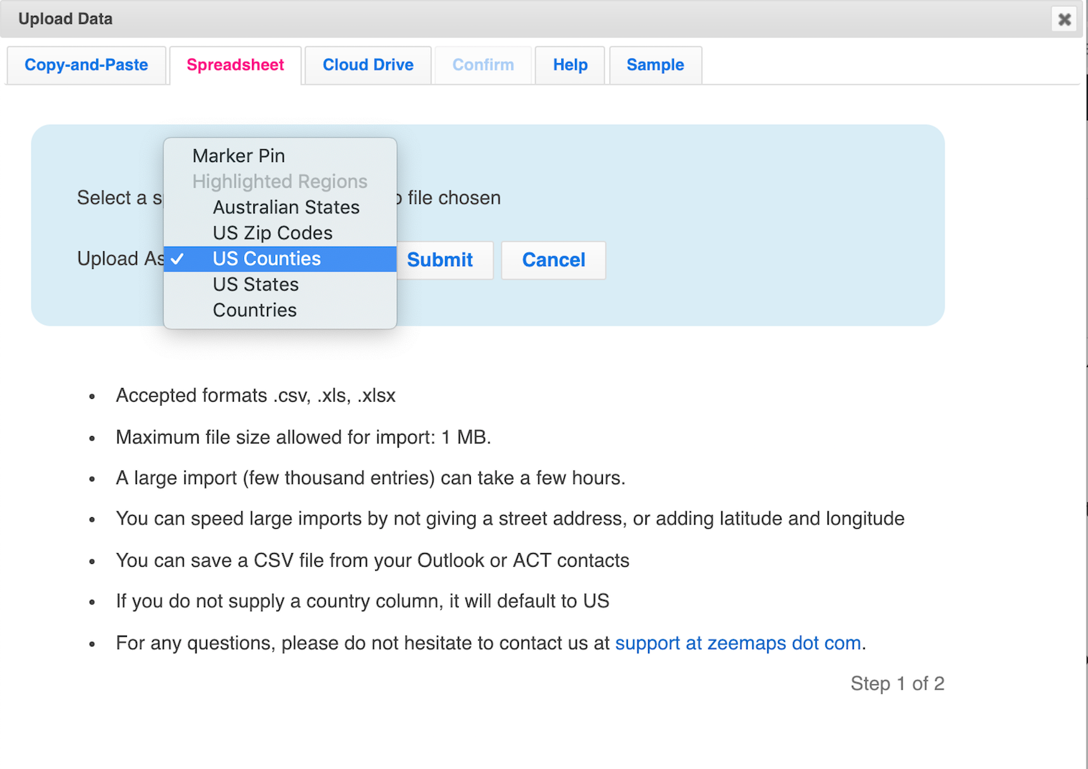The height and width of the screenshot is (769, 1088).
Task: Click the Upload Data title bar
Action: (502, 19)
